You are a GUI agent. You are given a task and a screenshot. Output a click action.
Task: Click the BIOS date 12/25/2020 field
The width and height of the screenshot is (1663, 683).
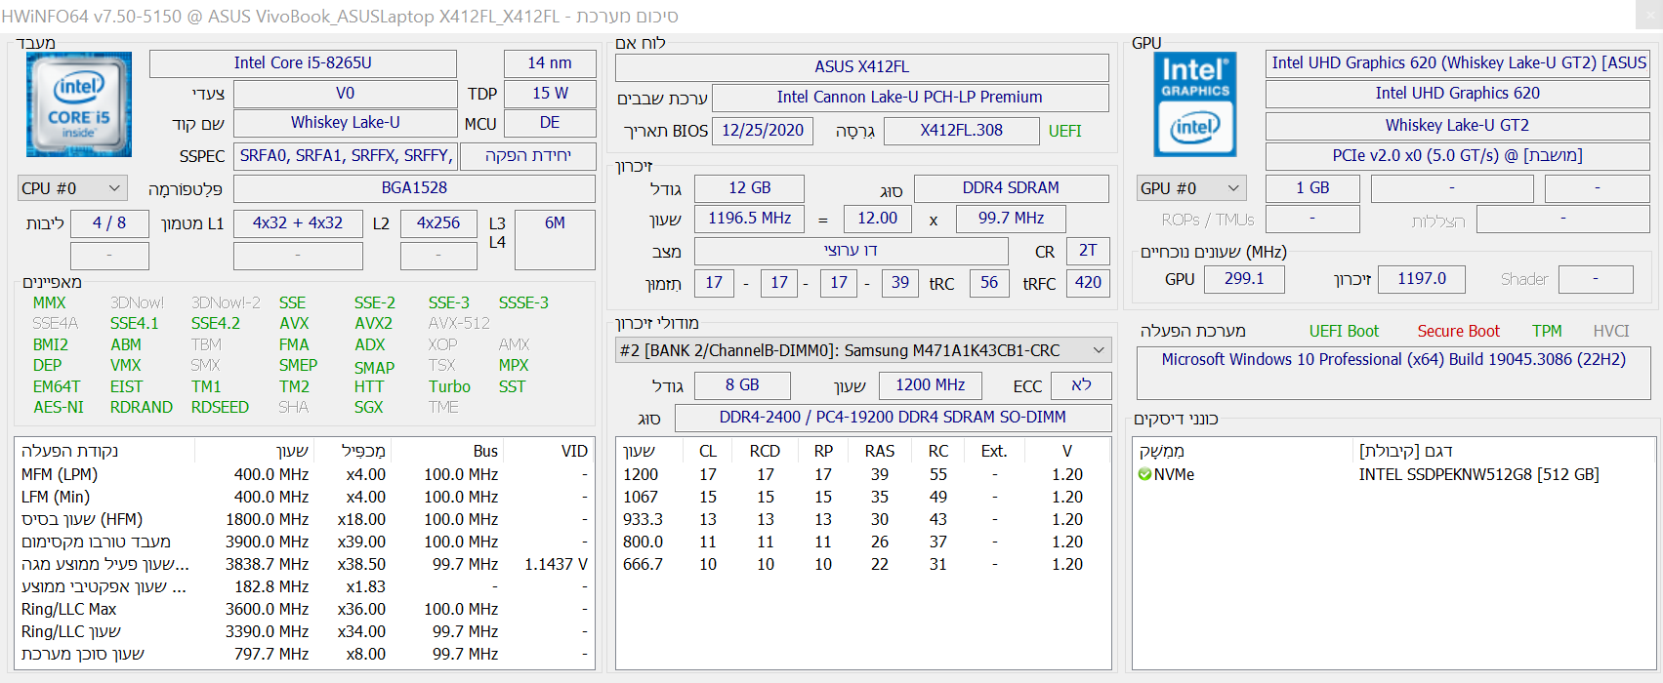click(763, 131)
